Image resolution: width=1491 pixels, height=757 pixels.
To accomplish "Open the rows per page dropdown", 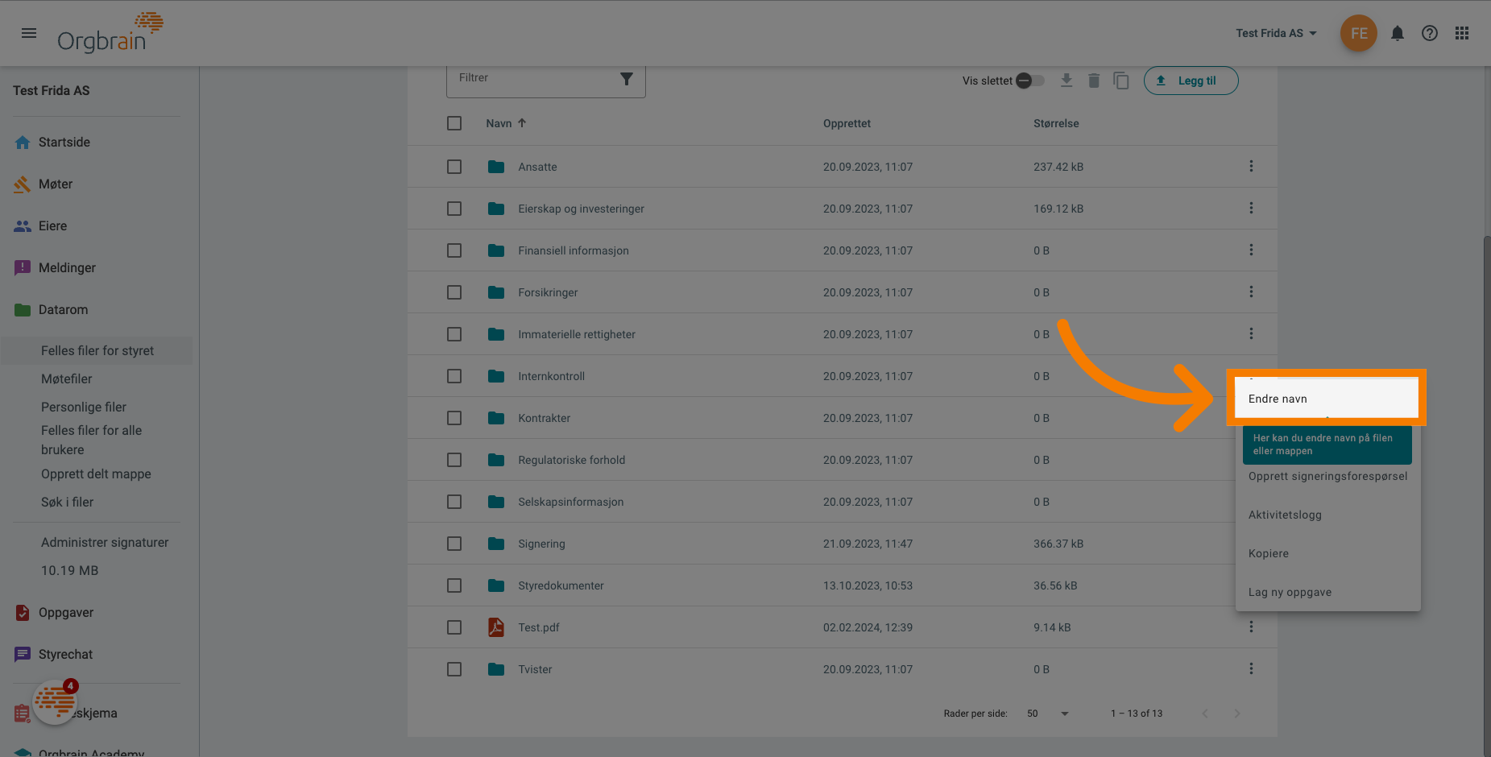I will [1048, 714].
